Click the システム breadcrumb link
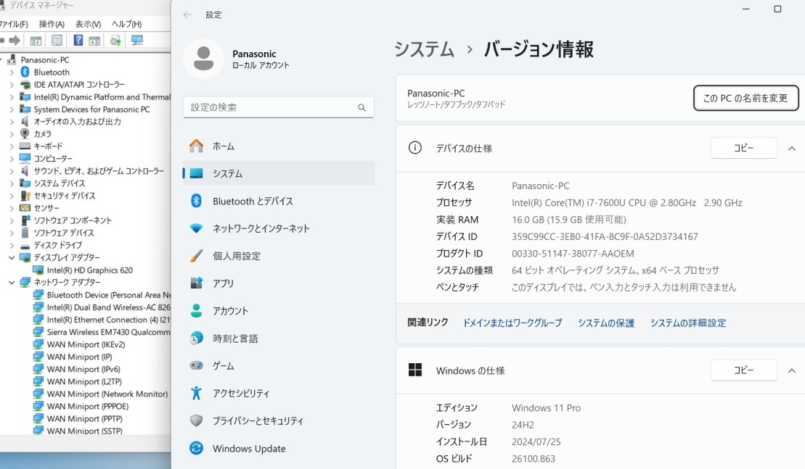 (x=424, y=50)
